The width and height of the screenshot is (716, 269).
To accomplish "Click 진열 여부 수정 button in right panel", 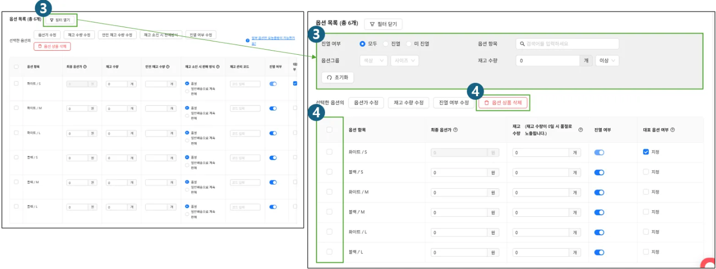I will click(x=453, y=103).
